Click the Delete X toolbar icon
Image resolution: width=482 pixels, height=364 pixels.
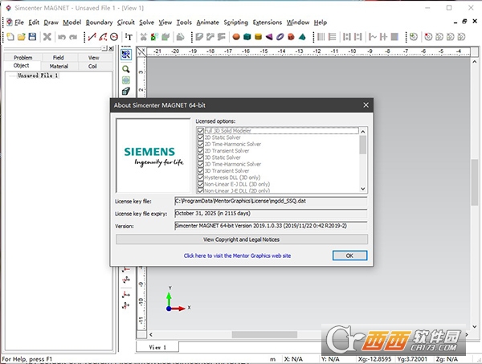click(47, 37)
